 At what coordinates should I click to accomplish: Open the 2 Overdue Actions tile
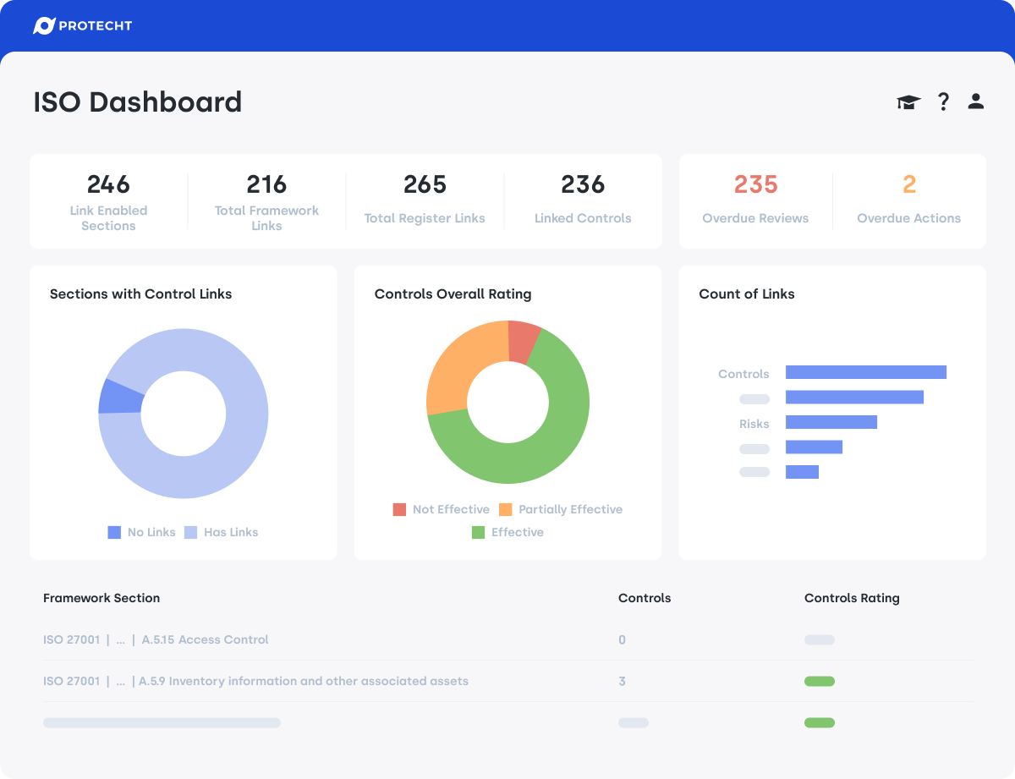point(908,200)
